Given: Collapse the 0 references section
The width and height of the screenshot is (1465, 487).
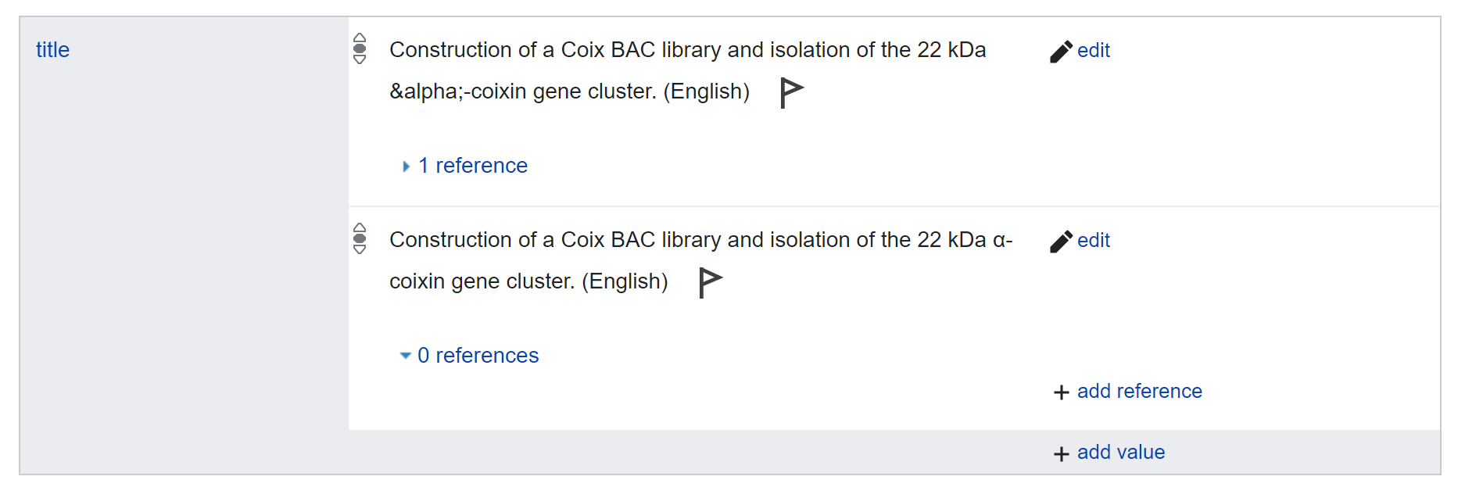Looking at the screenshot, I should [x=478, y=356].
